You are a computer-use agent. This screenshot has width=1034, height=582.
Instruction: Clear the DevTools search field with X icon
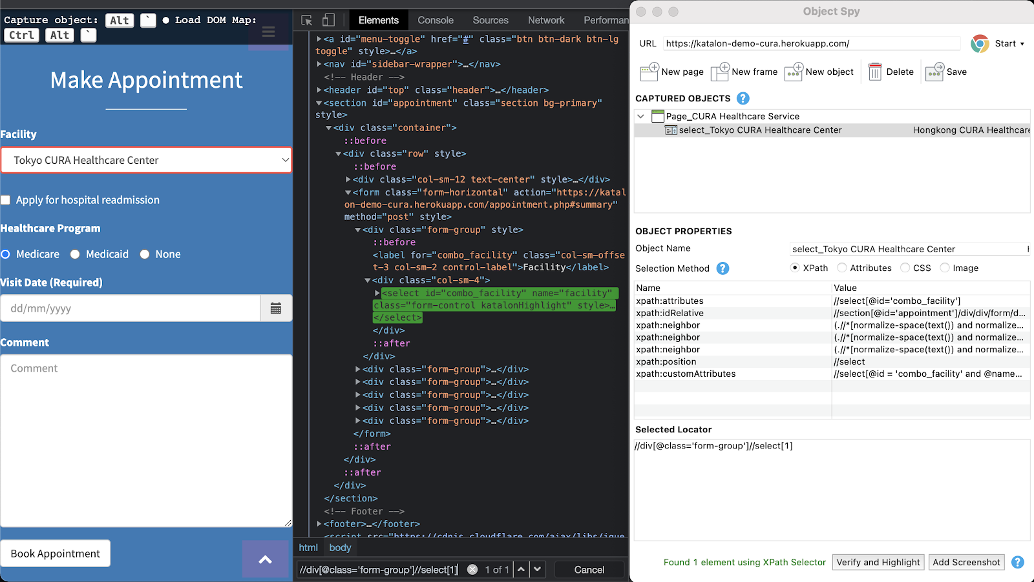tap(472, 570)
